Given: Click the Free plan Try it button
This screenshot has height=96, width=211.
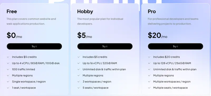Looking at the screenshot, I should click(x=34, y=46).
